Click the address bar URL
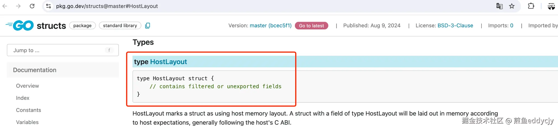Screen dimensions: 558x129 pyautogui.click(x=107, y=6)
